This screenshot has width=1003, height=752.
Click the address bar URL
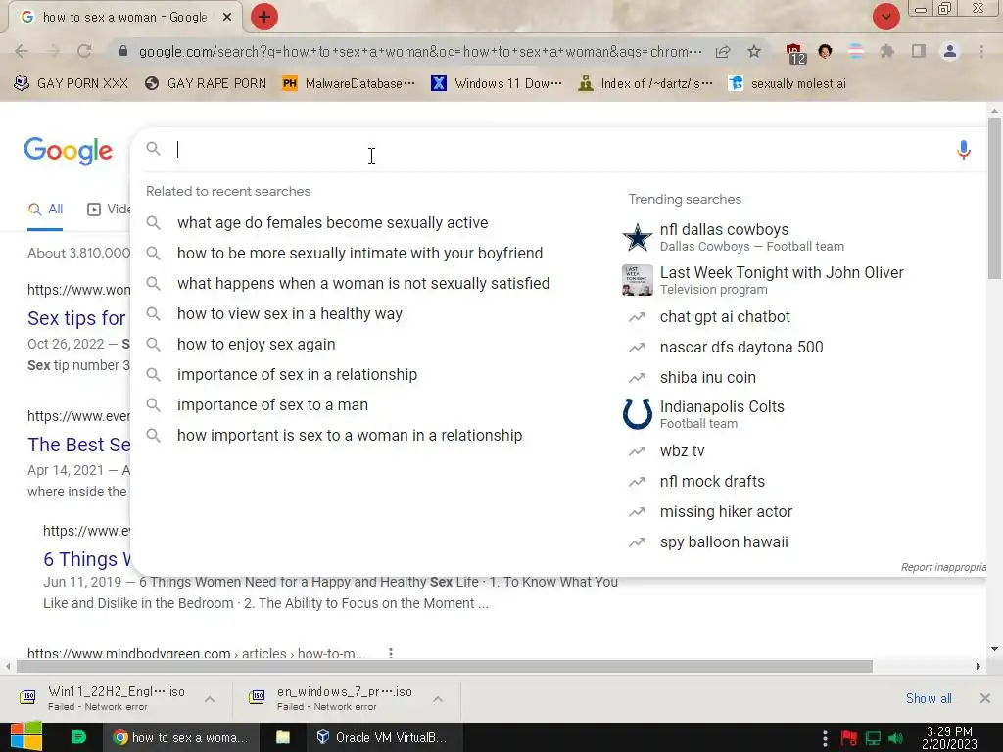coord(420,51)
